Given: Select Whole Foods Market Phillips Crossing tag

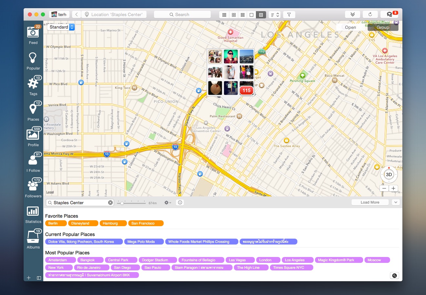Looking at the screenshot, I should tap(202, 242).
